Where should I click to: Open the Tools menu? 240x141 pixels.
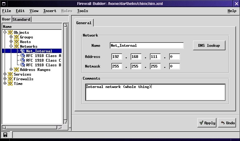[82, 11]
